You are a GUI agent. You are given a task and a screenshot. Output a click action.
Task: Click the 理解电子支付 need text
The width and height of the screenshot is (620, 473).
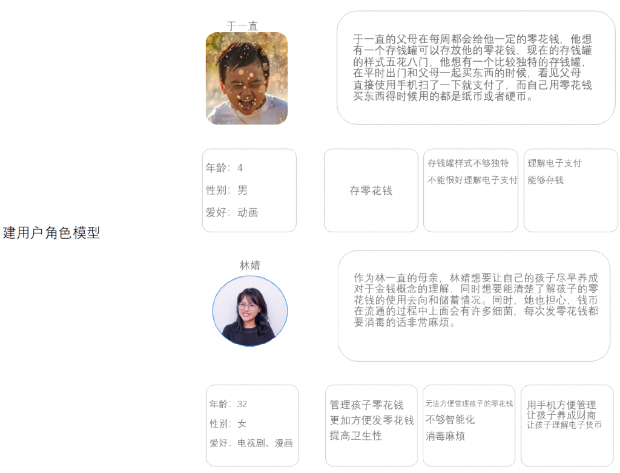pos(555,163)
